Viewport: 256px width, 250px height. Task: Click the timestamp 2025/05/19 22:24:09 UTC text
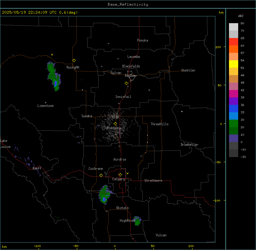[x=29, y=12]
